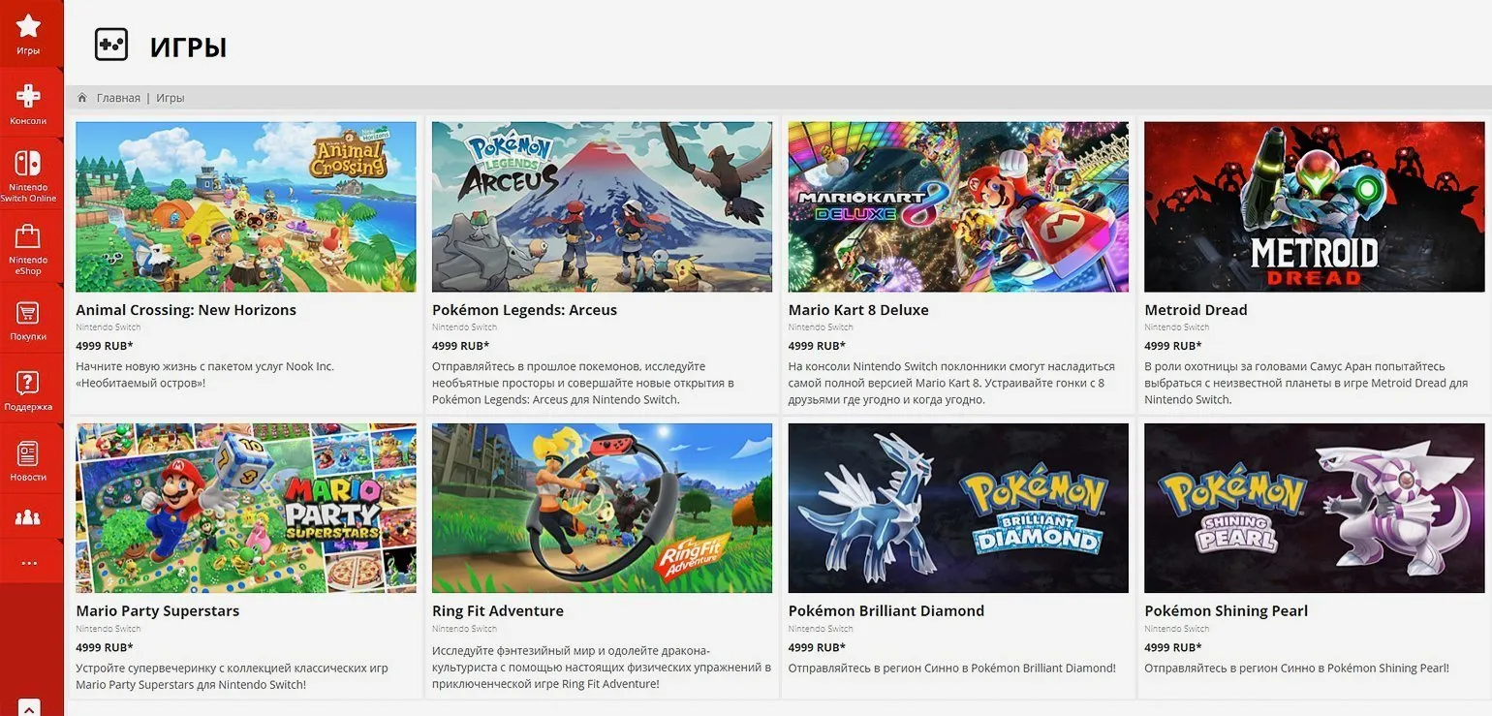Select the Игры breadcrumb item
The height and width of the screenshot is (716, 1492).
pyautogui.click(x=171, y=98)
